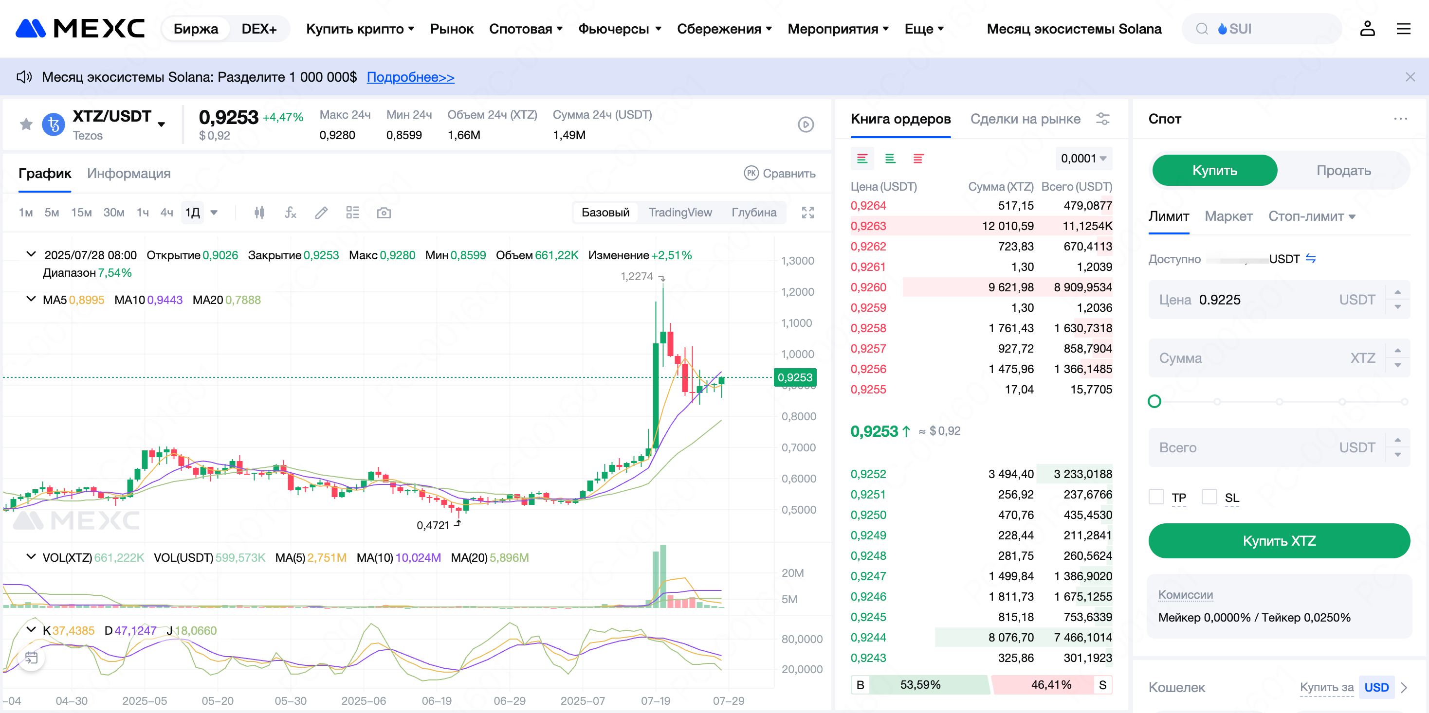Switch to Информация tab
Viewport: 1429px width, 713px height.
(128, 174)
